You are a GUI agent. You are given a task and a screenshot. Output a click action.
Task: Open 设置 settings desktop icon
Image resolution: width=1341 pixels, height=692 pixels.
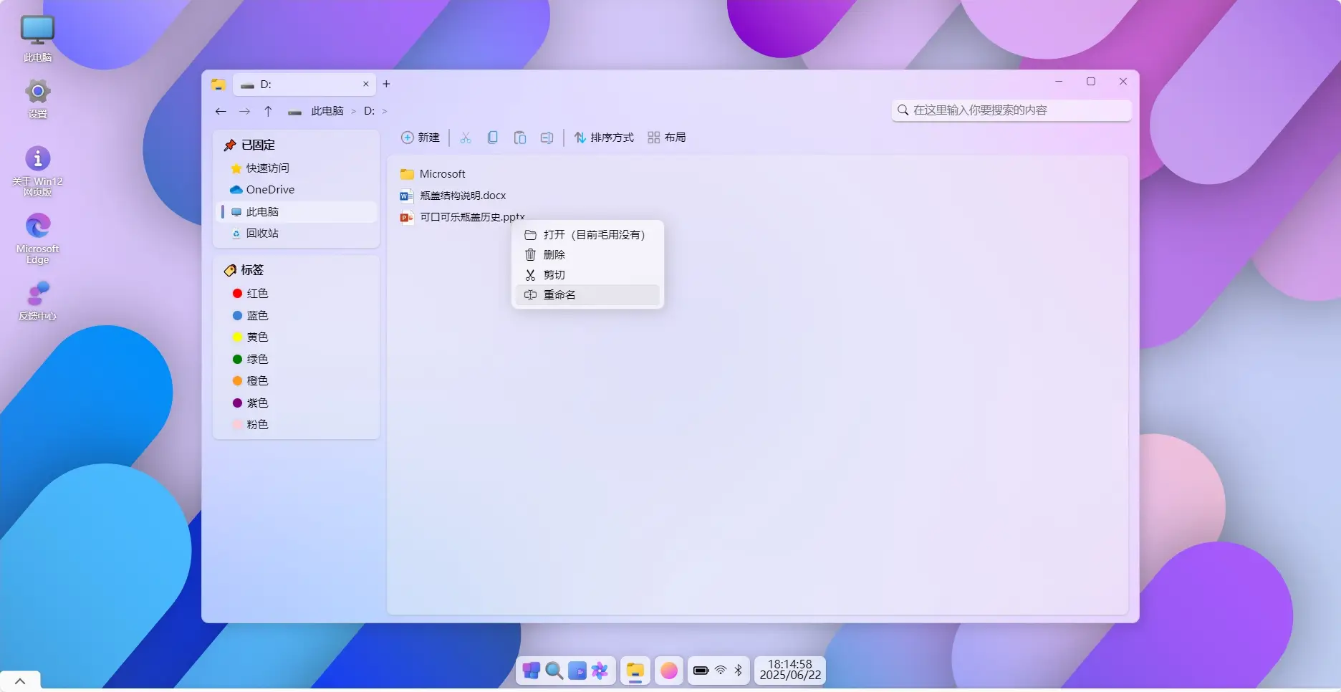click(37, 98)
